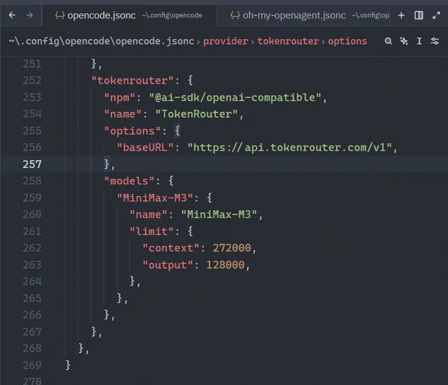Click line number 252
This screenshot has height=385, width=448.
(x=32, y=80)
